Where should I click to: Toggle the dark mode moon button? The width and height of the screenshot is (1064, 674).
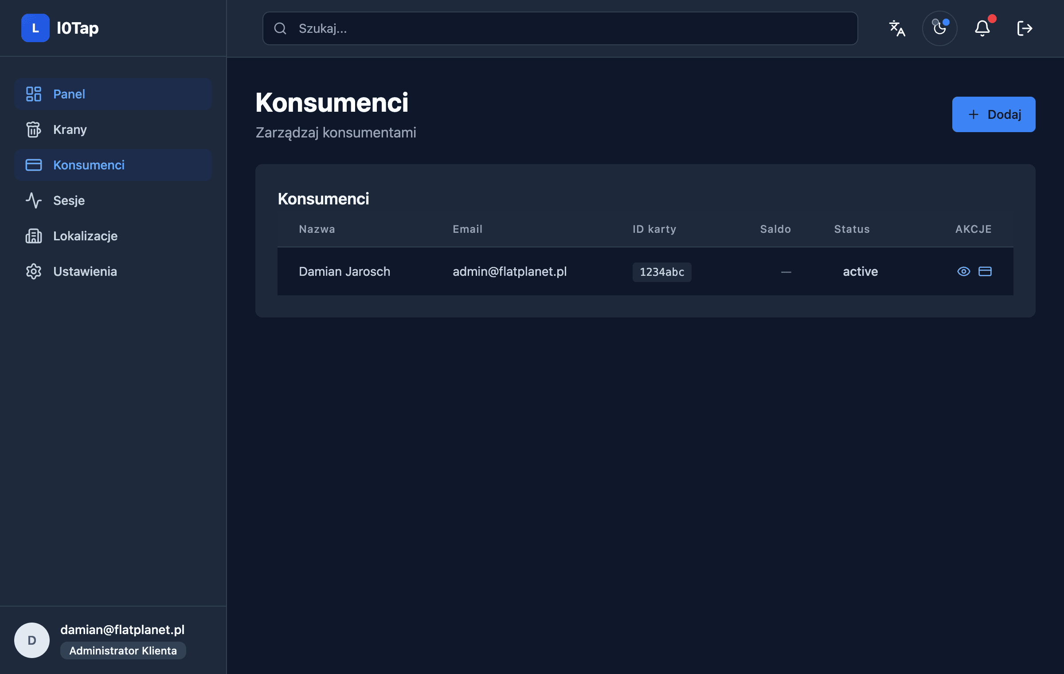939,28
